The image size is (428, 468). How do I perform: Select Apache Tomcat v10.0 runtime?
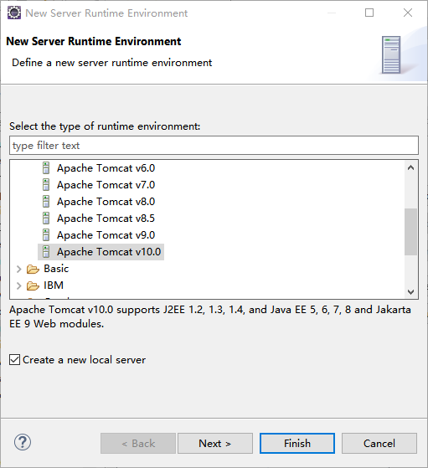tap(109, 252)
